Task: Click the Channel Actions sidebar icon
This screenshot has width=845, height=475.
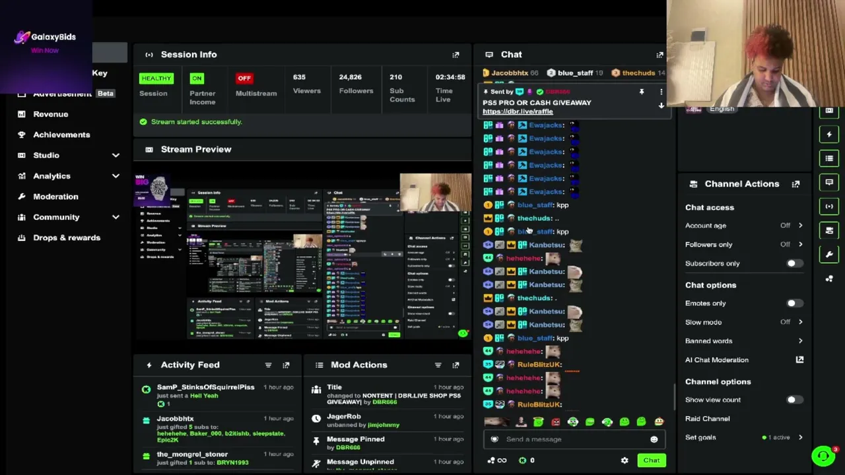Action: 829,230
